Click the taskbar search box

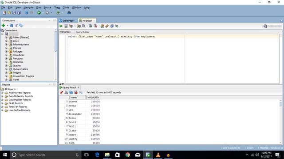coord(45,155)
